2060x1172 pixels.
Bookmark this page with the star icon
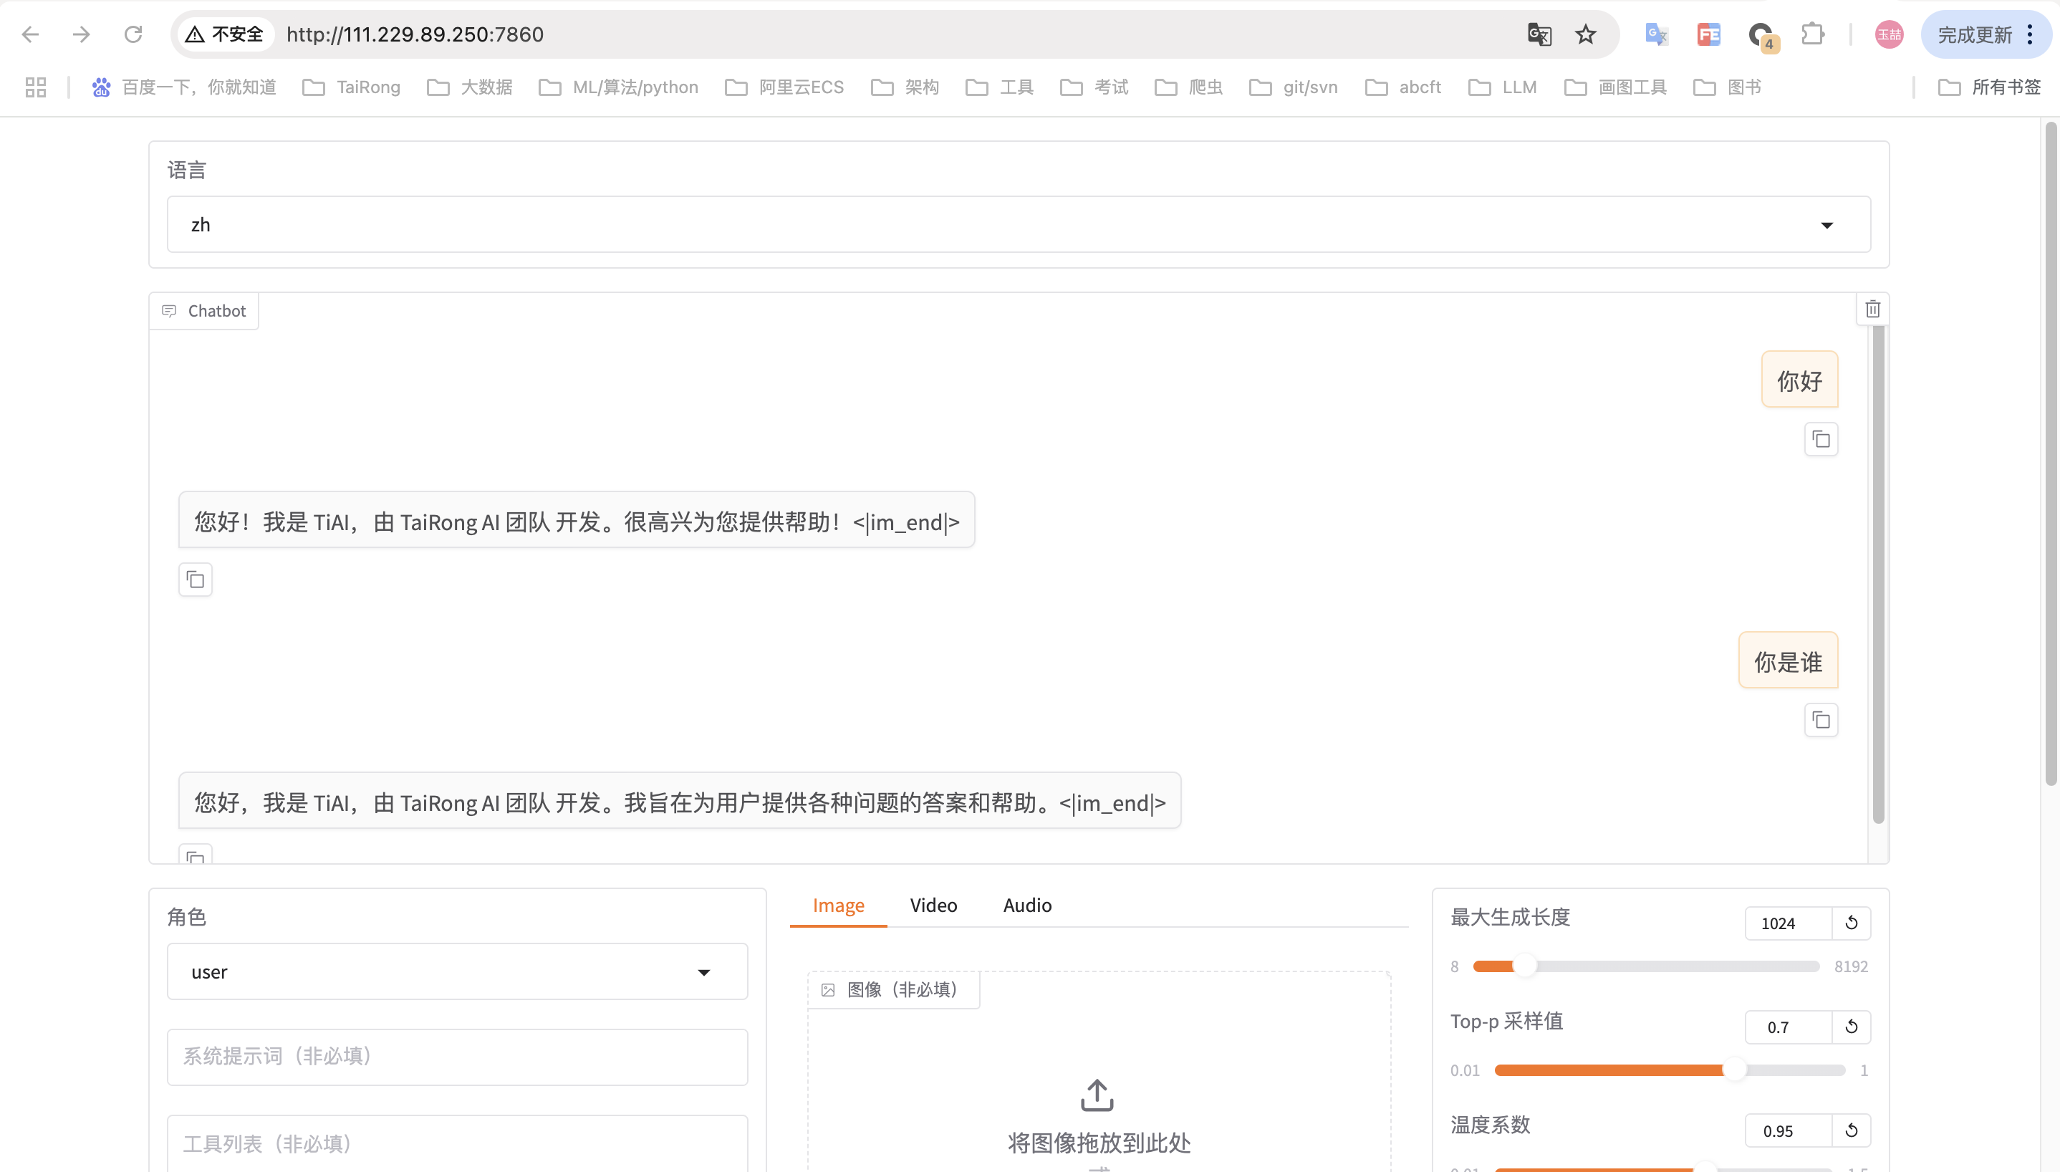point(1585,34)
